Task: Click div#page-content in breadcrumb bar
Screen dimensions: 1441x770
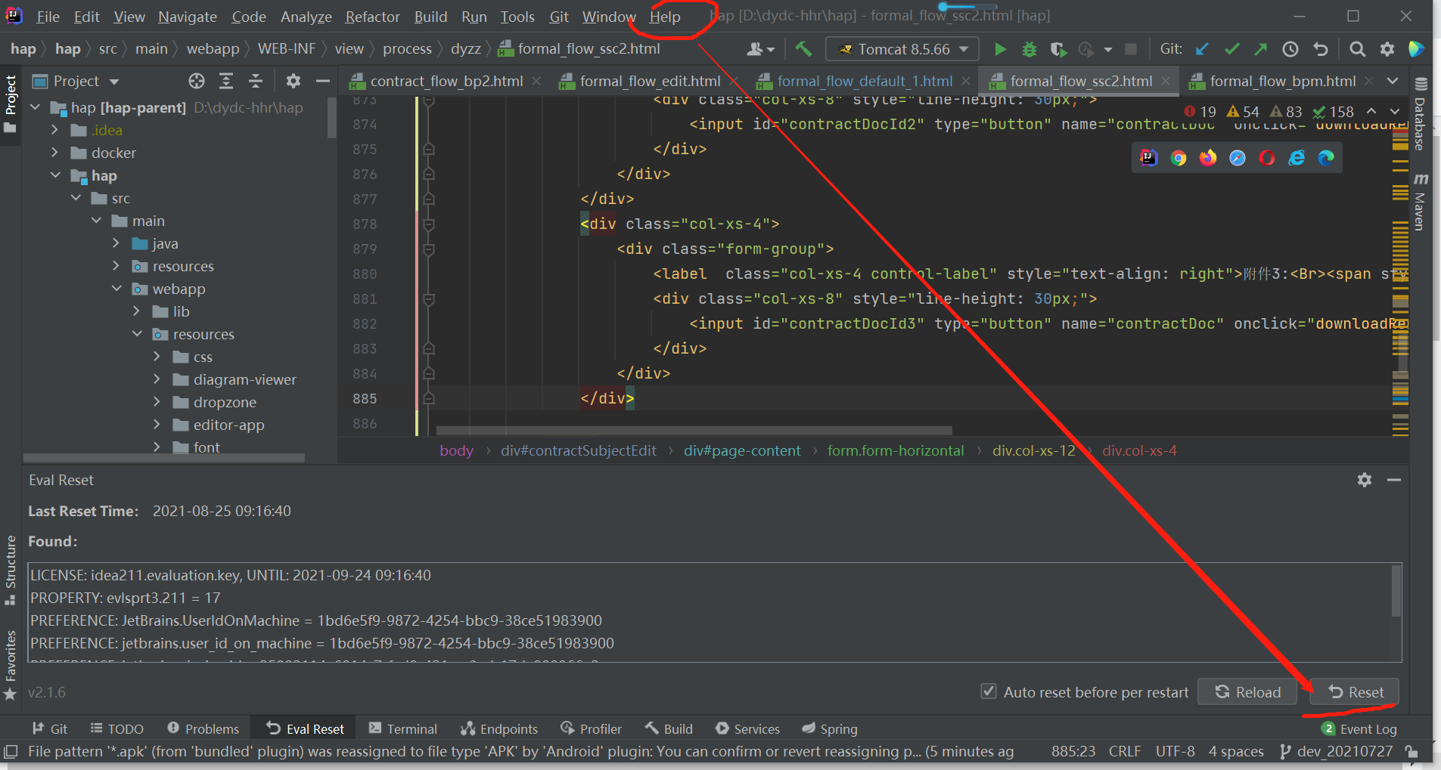Action: click(742, 450)
